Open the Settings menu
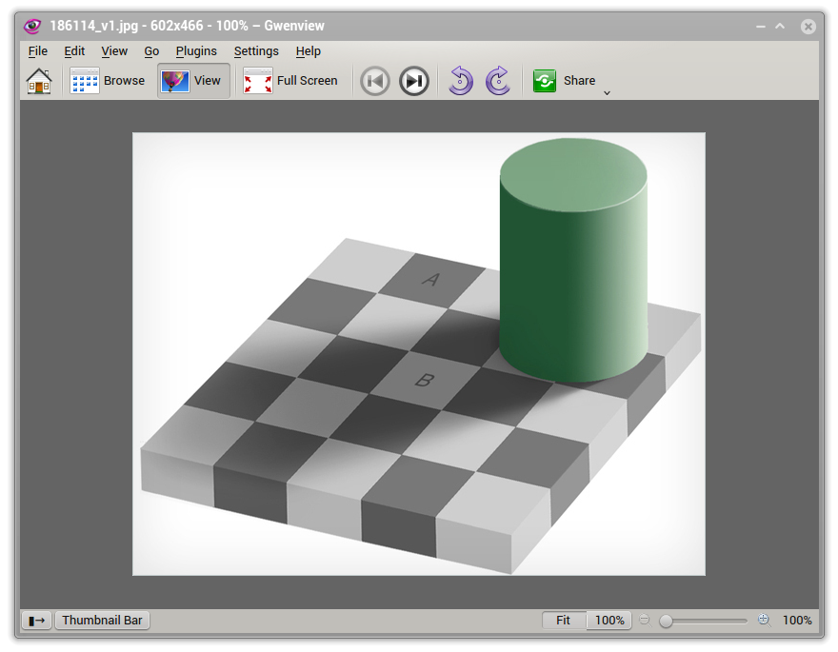838x652 pixels. (256, 51)
